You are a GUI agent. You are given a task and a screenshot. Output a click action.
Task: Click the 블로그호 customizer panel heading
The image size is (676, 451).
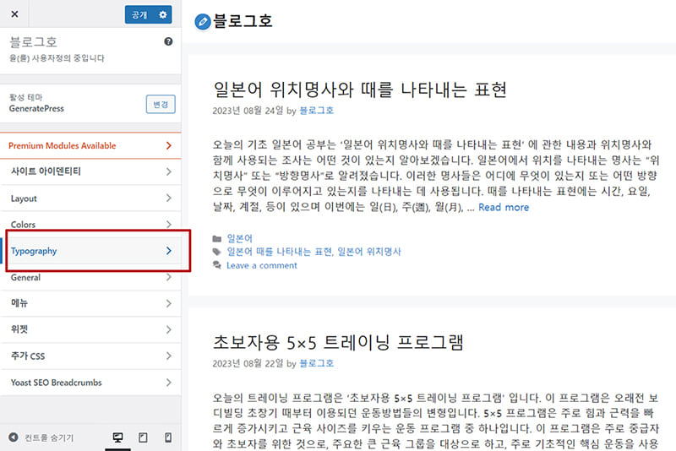point(33,41)
